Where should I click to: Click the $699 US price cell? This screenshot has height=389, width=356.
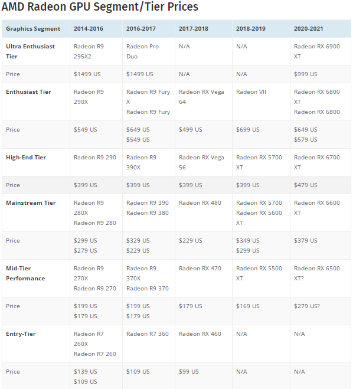(x=247, y=130)
